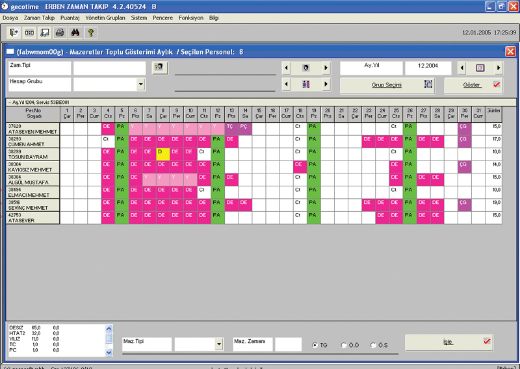This screenshot has width=520, height=369.
Task: Click the two-people group icon
Action: 305,84
